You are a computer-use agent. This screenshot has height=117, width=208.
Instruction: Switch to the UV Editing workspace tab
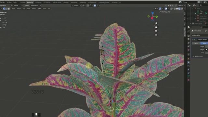(47, 2)
